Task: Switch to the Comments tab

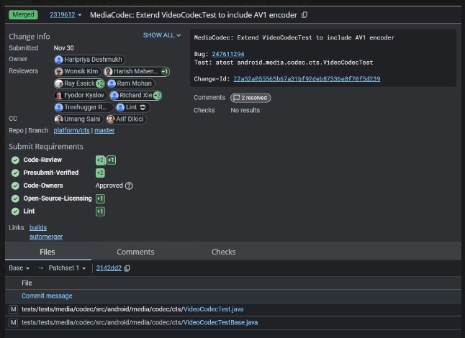Action: pyautogui.click(x=135, y=252)
